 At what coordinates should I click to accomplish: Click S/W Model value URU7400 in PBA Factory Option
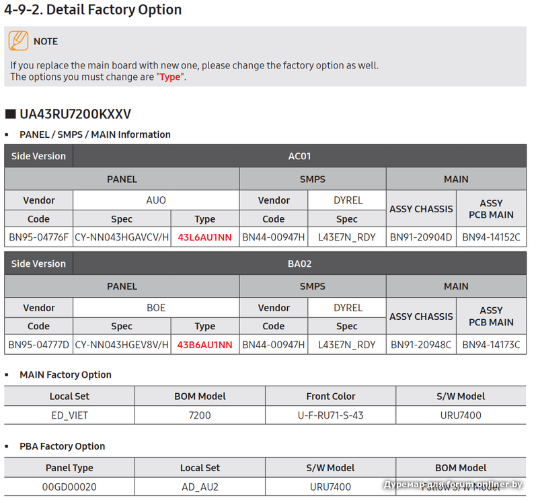pos(330,487)
